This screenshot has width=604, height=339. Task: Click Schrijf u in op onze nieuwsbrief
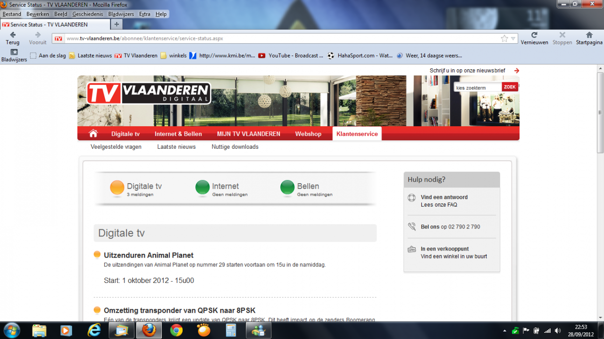tap(468, 71)
